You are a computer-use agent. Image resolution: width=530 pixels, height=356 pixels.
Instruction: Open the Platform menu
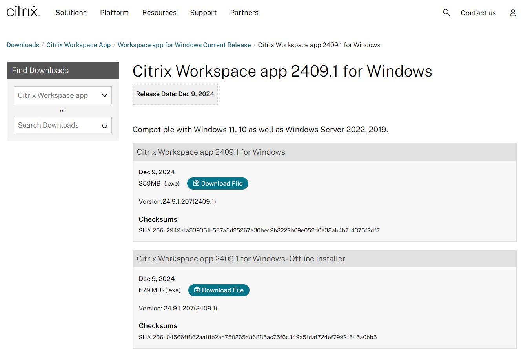click(114, 13)
